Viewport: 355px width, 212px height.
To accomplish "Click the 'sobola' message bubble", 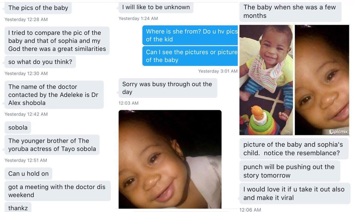I will pyautogui.click(x=18, y=128).
